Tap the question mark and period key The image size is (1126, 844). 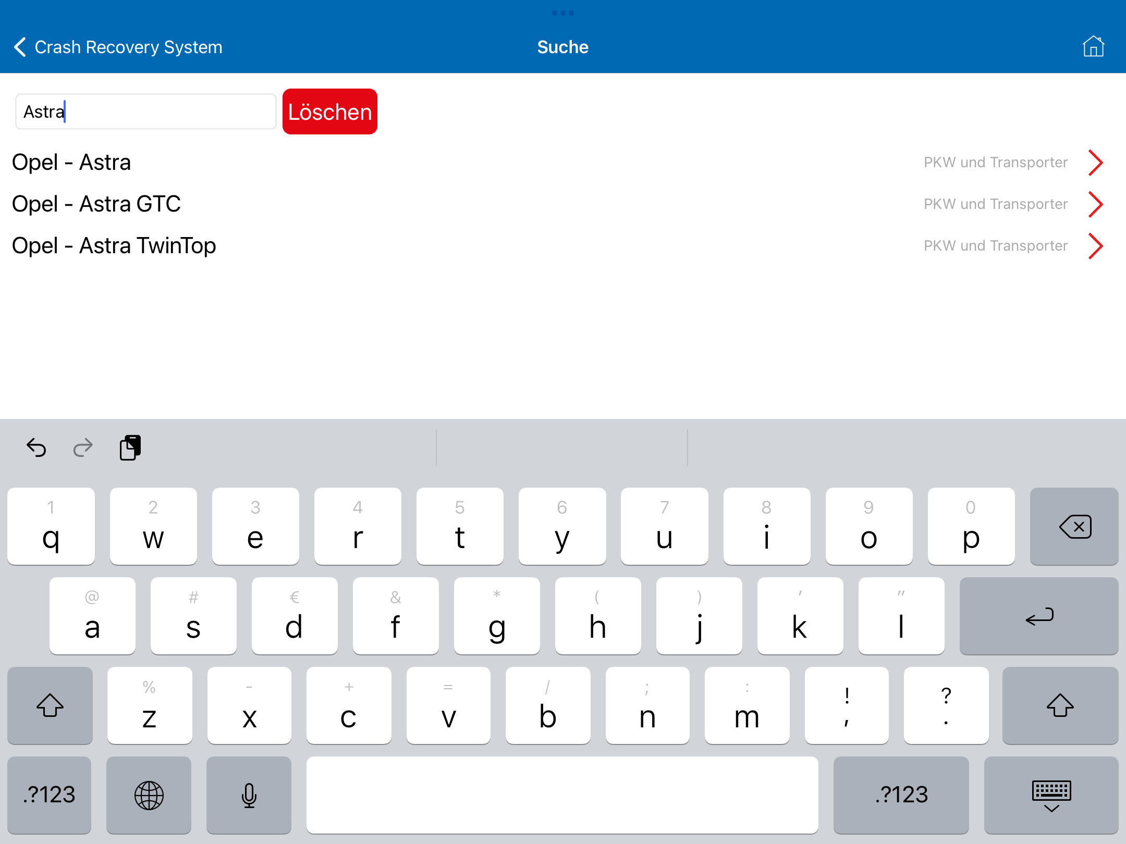[x=946, y=705]
